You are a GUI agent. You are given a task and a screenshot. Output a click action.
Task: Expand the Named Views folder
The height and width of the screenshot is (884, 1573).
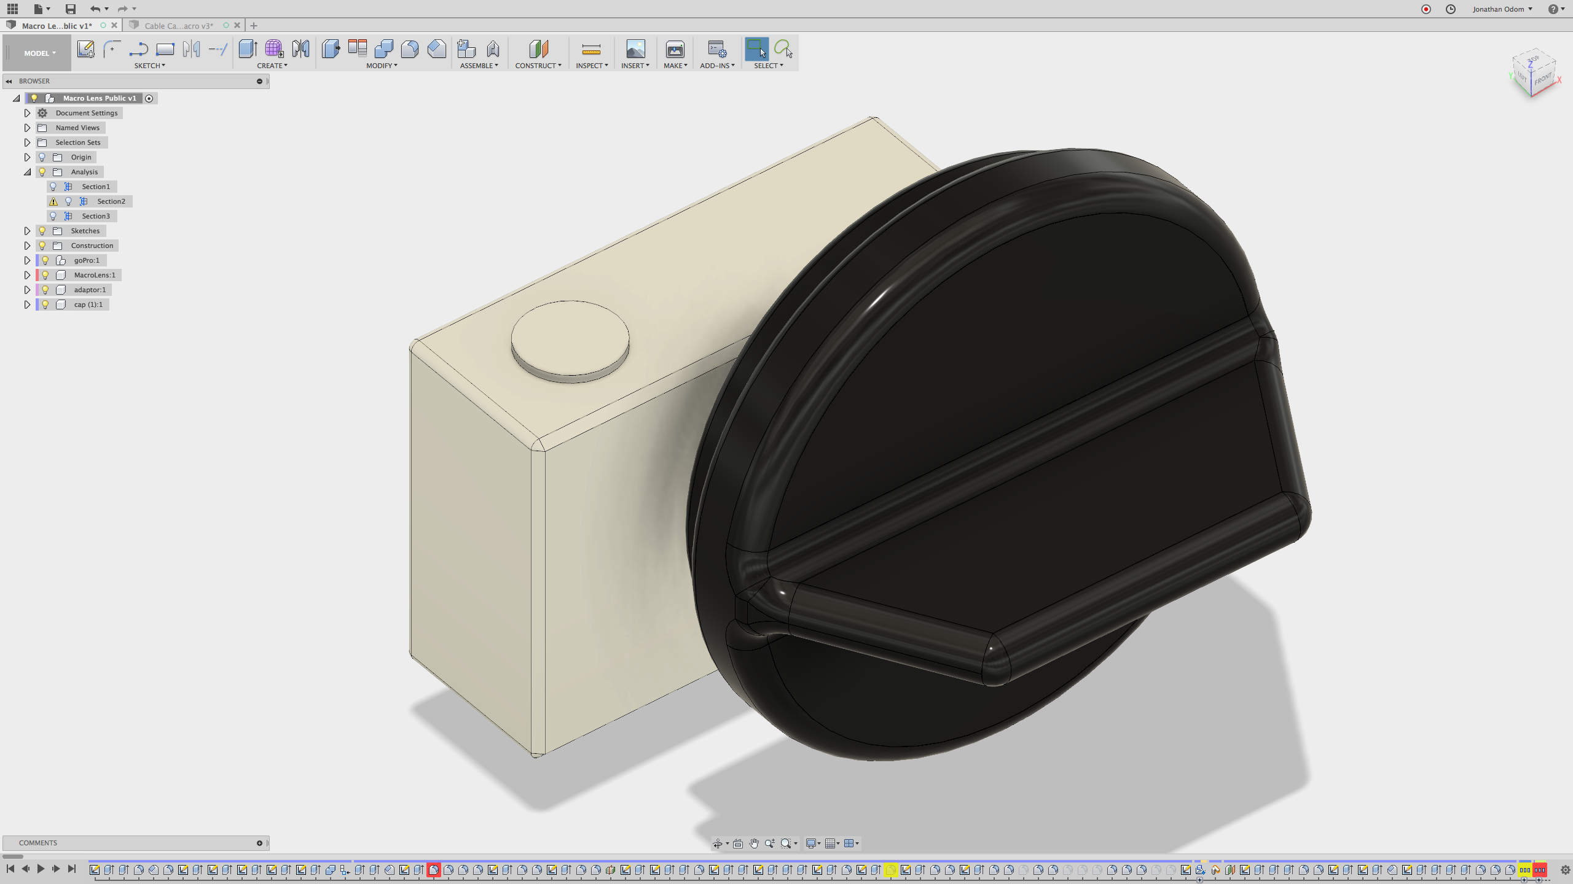[27, 128]
